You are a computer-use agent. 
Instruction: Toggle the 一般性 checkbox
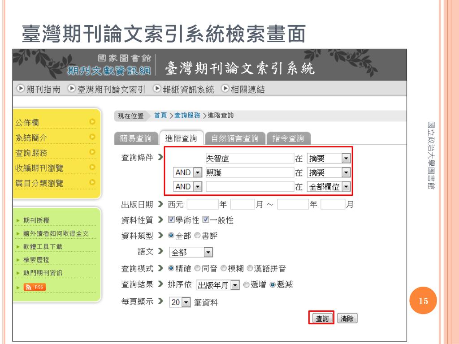pyautogui.click(x=205, y=219)
